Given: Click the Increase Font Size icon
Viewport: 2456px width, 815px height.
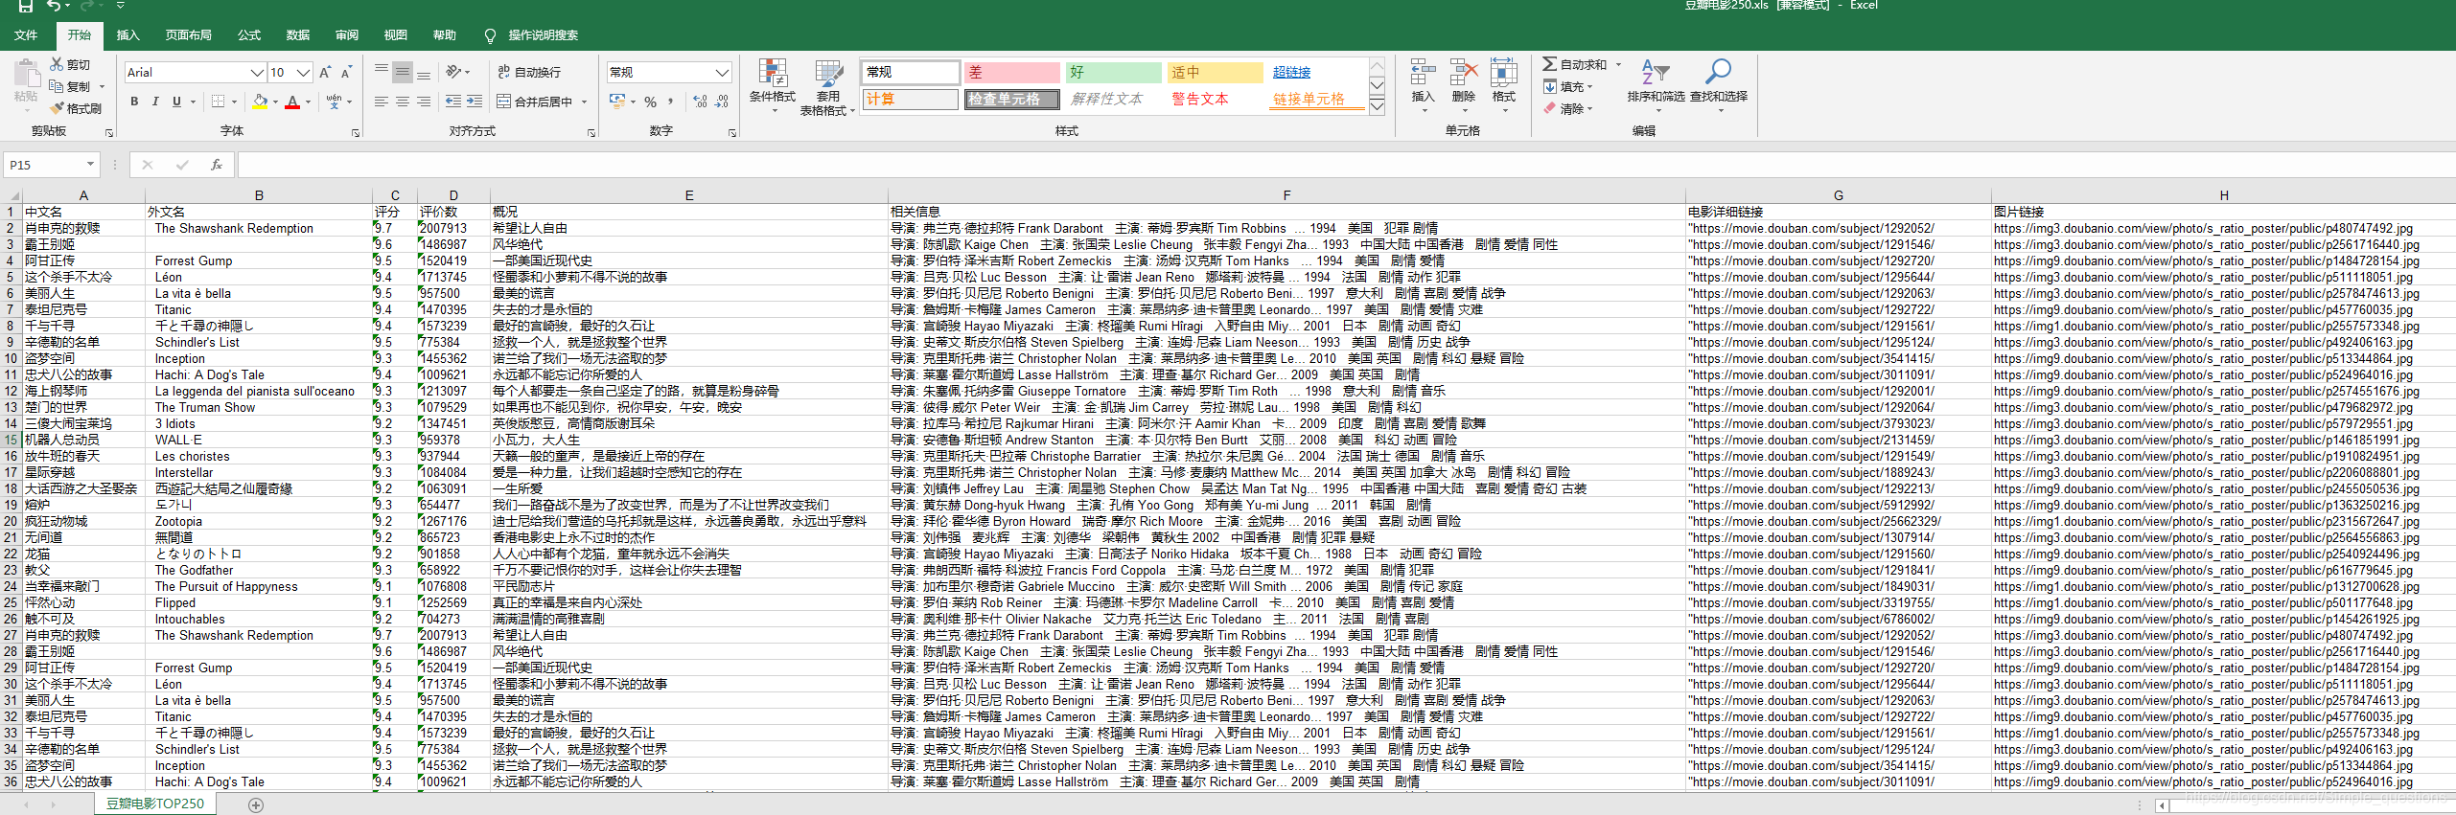Looking at the screenshot, I should click(325, 73).
